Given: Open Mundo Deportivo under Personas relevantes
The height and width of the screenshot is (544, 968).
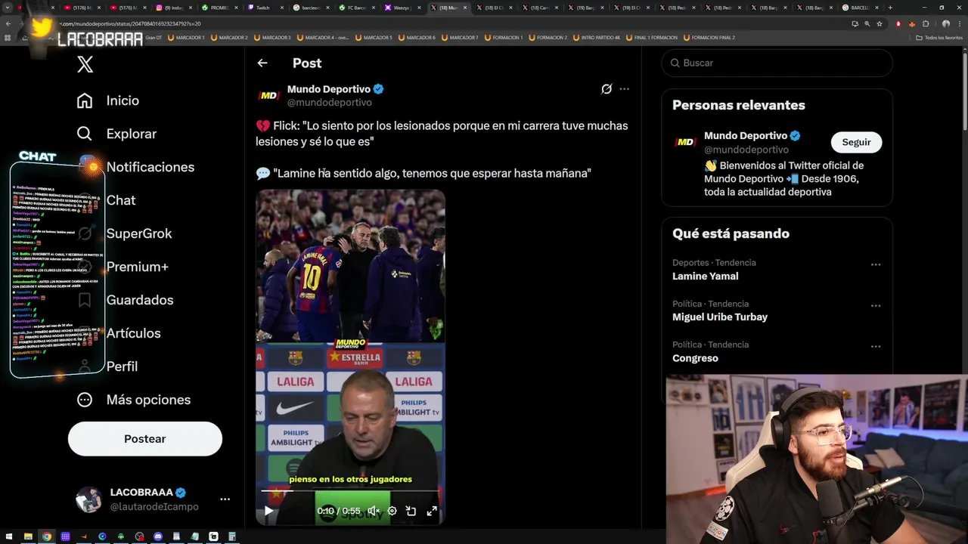Looking at the screenshot, I should tap(746, 135).
